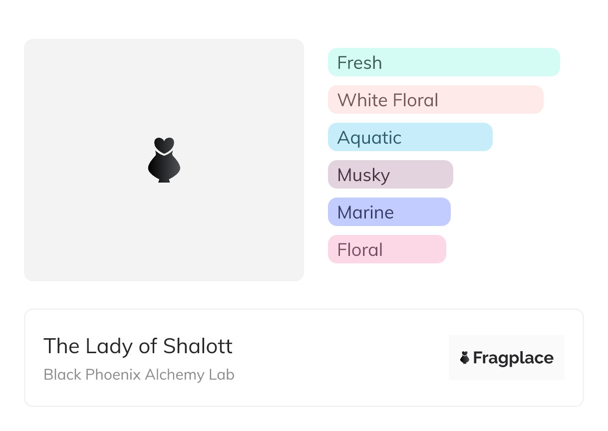Click the small Fragplace bottle logo icon
This screenshot has height=431, width=608.
pos(465,358)
